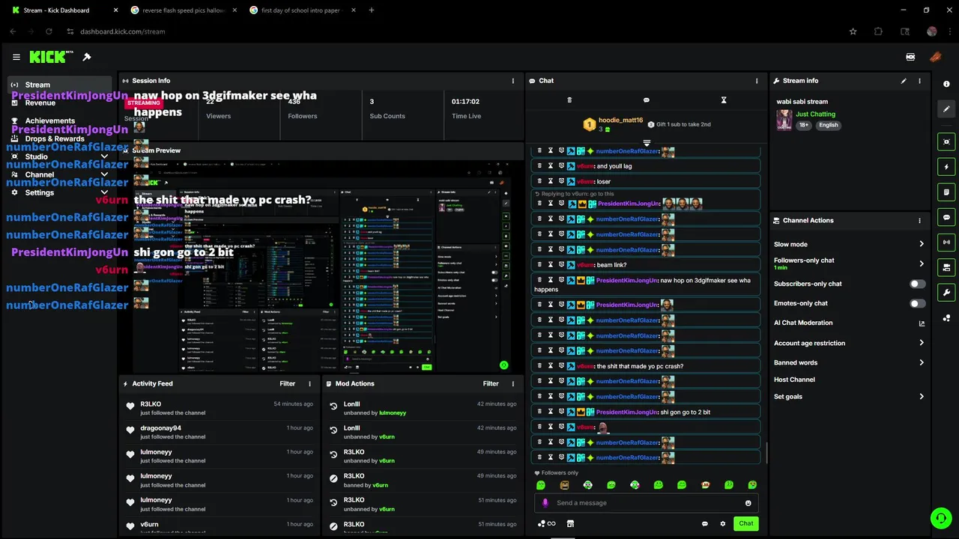Expand Followers-only chat settings
The image size is (959, 539).
coord(922,264)
